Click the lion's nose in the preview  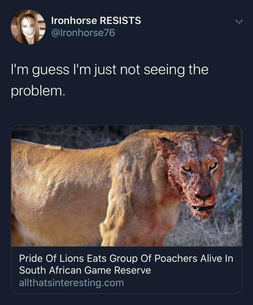[204, 197]
